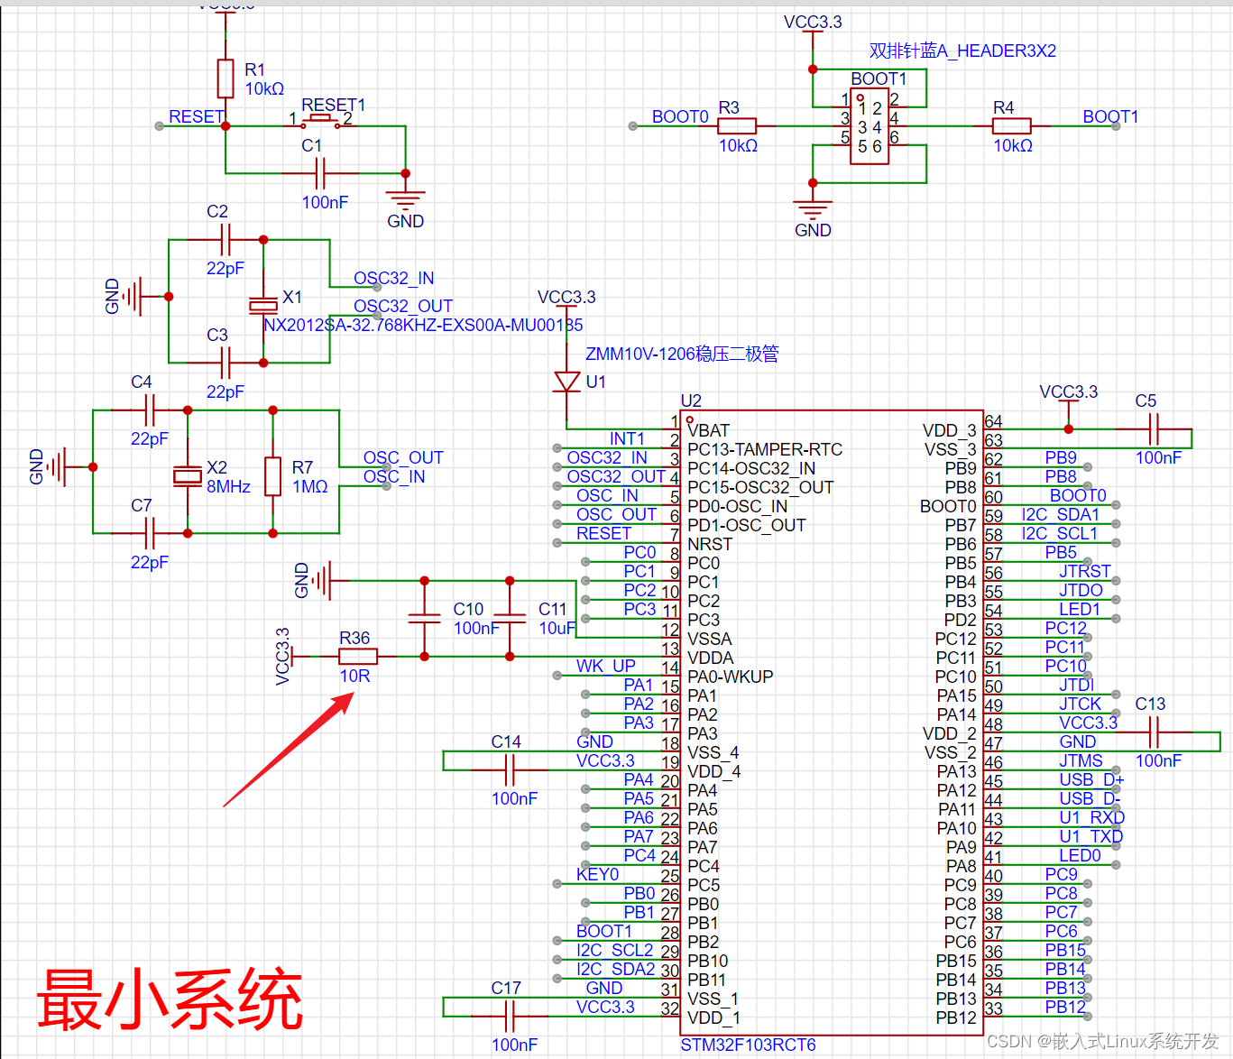Click the PA0-WKUP pin name on U2

pyautogui.click(x=731, y=677)
